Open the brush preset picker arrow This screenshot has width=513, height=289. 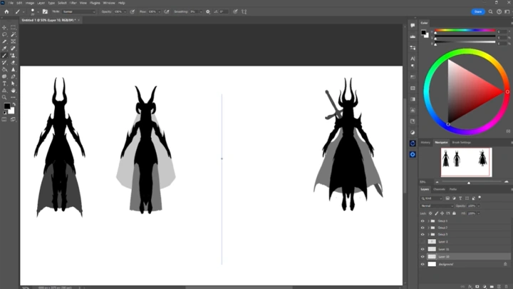click(x=38, y=12)
